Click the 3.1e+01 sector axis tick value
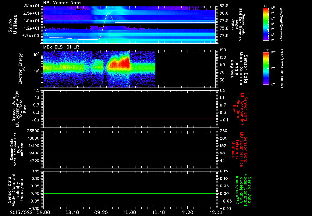 31,6
